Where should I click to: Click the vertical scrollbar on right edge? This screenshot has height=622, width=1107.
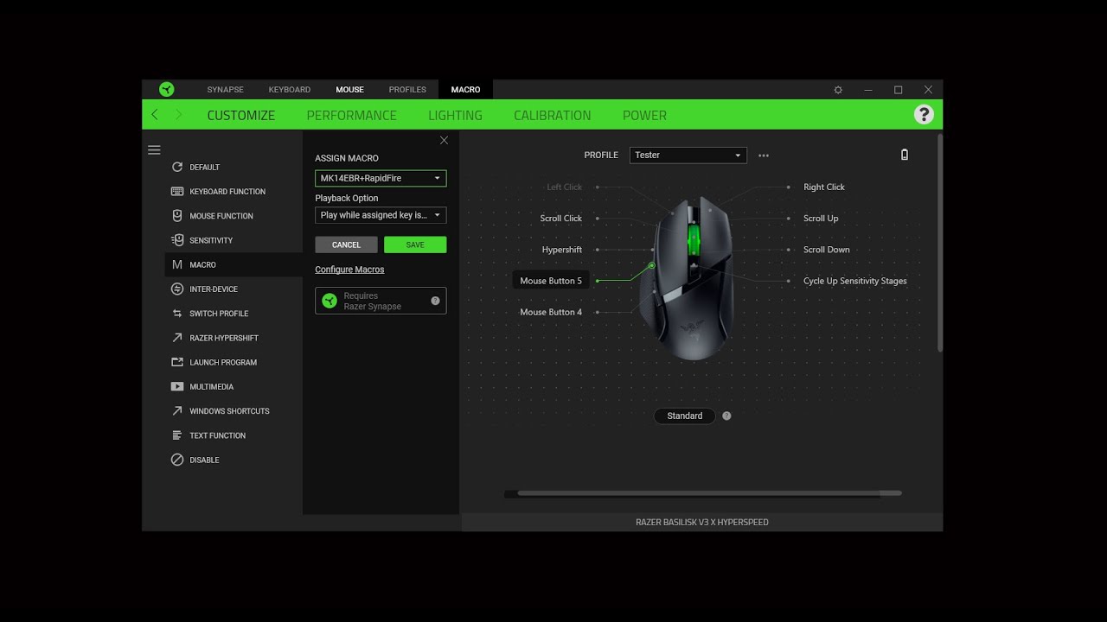click(939, 242)
